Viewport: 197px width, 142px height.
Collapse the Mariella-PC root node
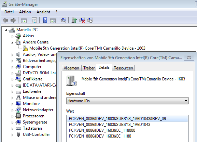click(6, 30)
